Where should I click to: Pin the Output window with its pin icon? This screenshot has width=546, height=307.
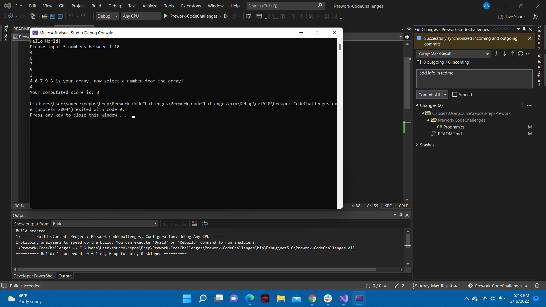coord(401,215)
